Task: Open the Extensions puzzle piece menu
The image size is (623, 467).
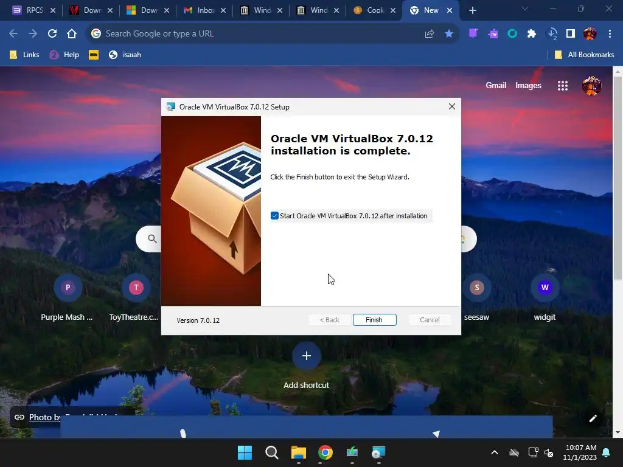Action: 532,34
